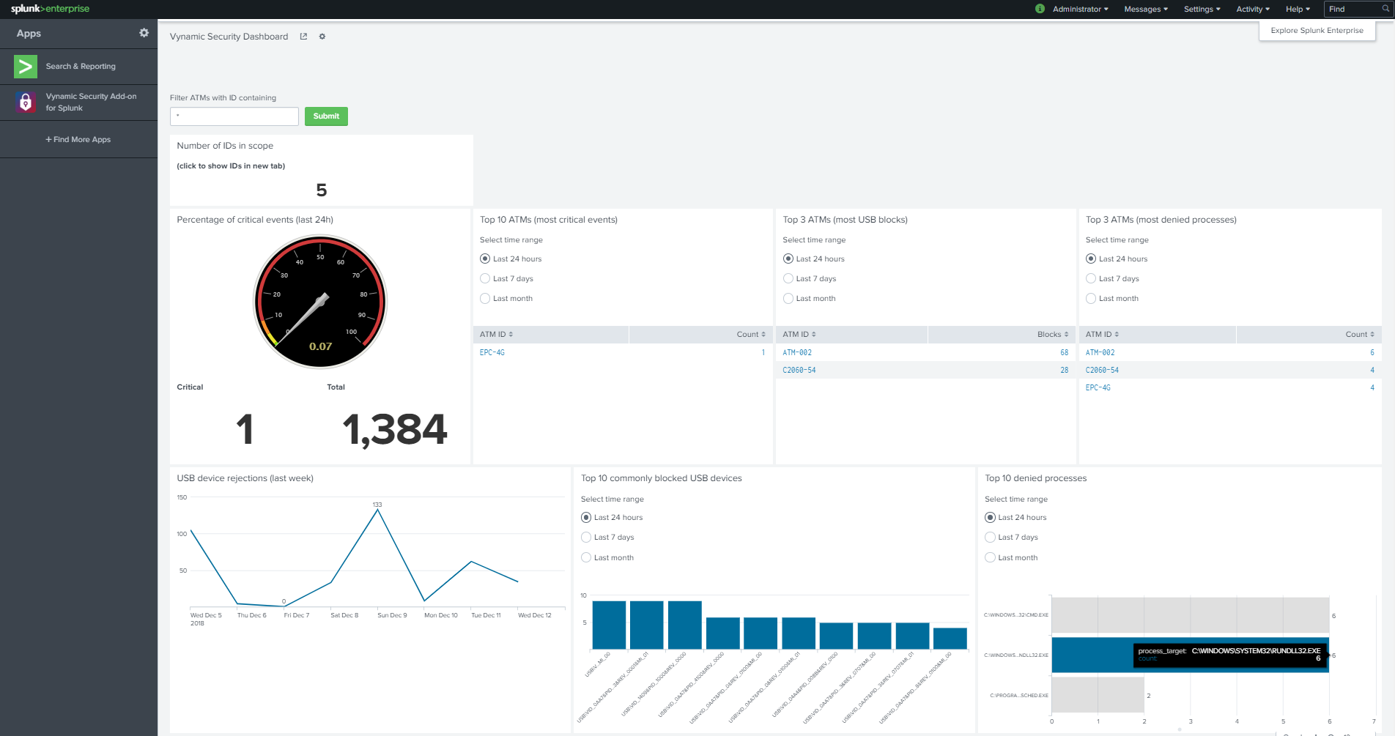The image size is (1395, 736).
Task: Open the Help dropdown menu
Action: tap(1298, 9)
